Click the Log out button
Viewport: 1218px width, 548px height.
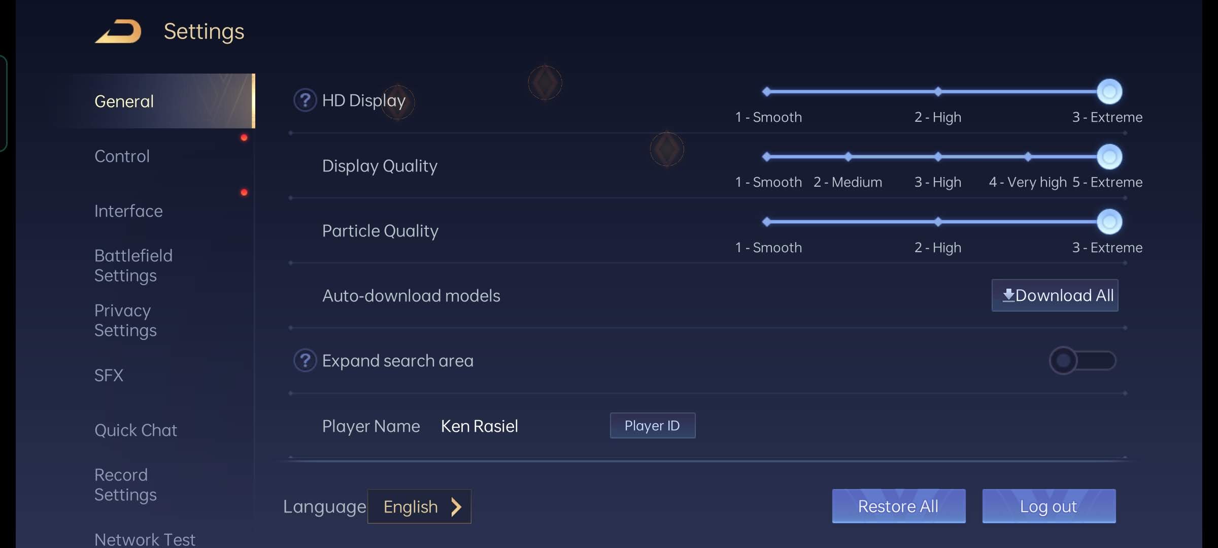click(x=1048, y=506)
